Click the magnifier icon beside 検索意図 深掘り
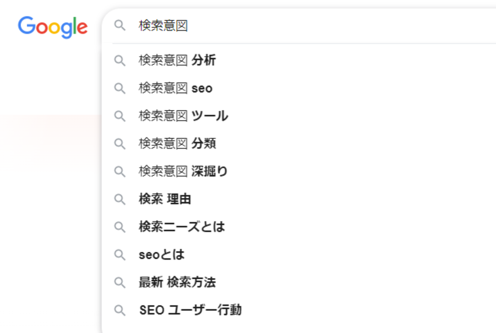 tap(120, 171)
